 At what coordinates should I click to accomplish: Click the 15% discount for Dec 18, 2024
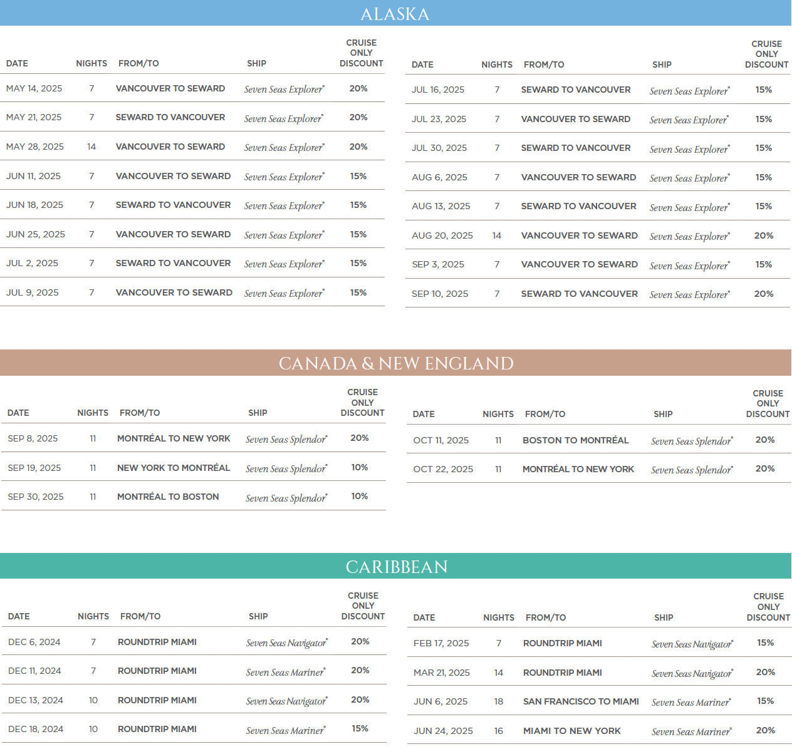pos(360,729)
